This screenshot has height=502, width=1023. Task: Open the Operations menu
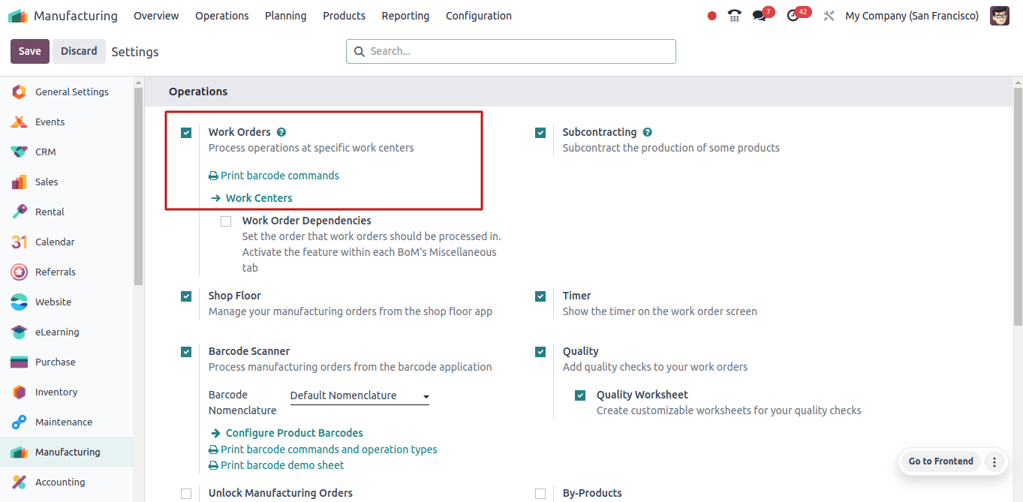point(222,16)
